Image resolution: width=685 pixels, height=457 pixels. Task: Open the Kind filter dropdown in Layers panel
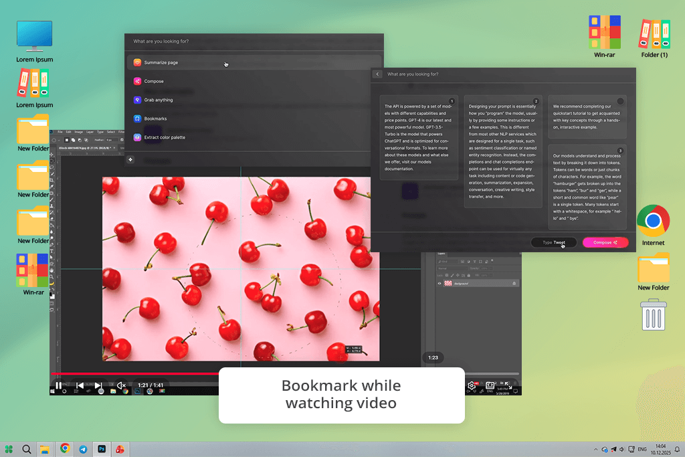[448, 261]
